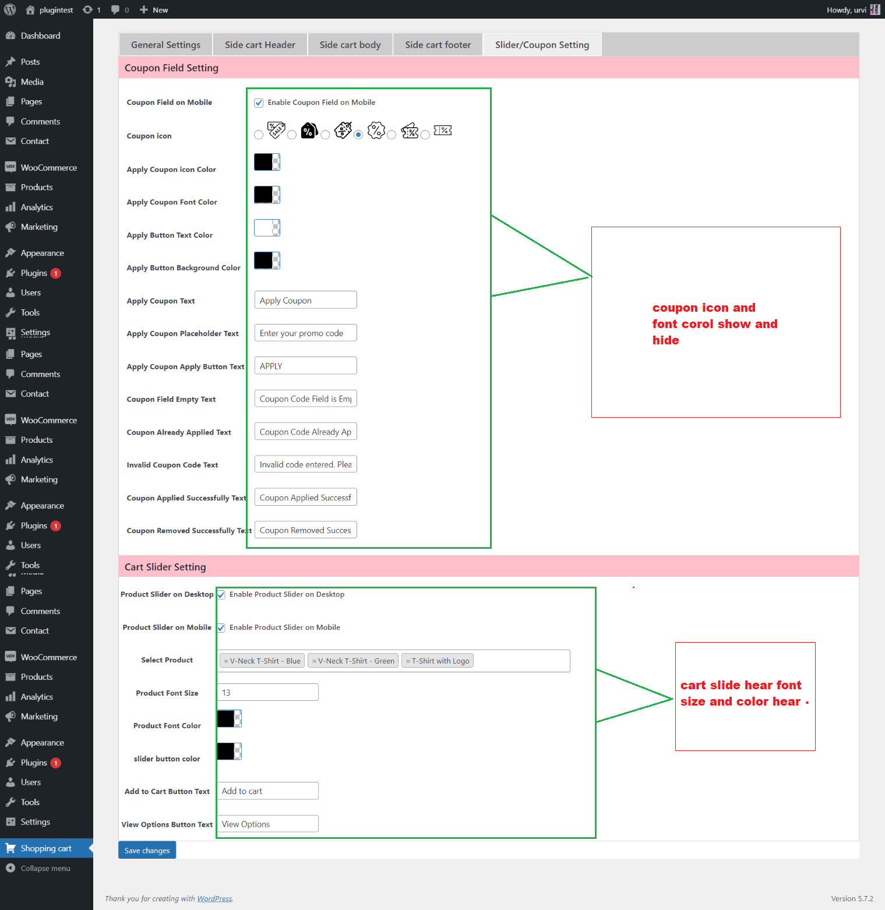The width and height of the screenshot is (885, 910).
Task: Remove the V-Neck T-Shirt - Blue tag
Action: click(226, 661)
